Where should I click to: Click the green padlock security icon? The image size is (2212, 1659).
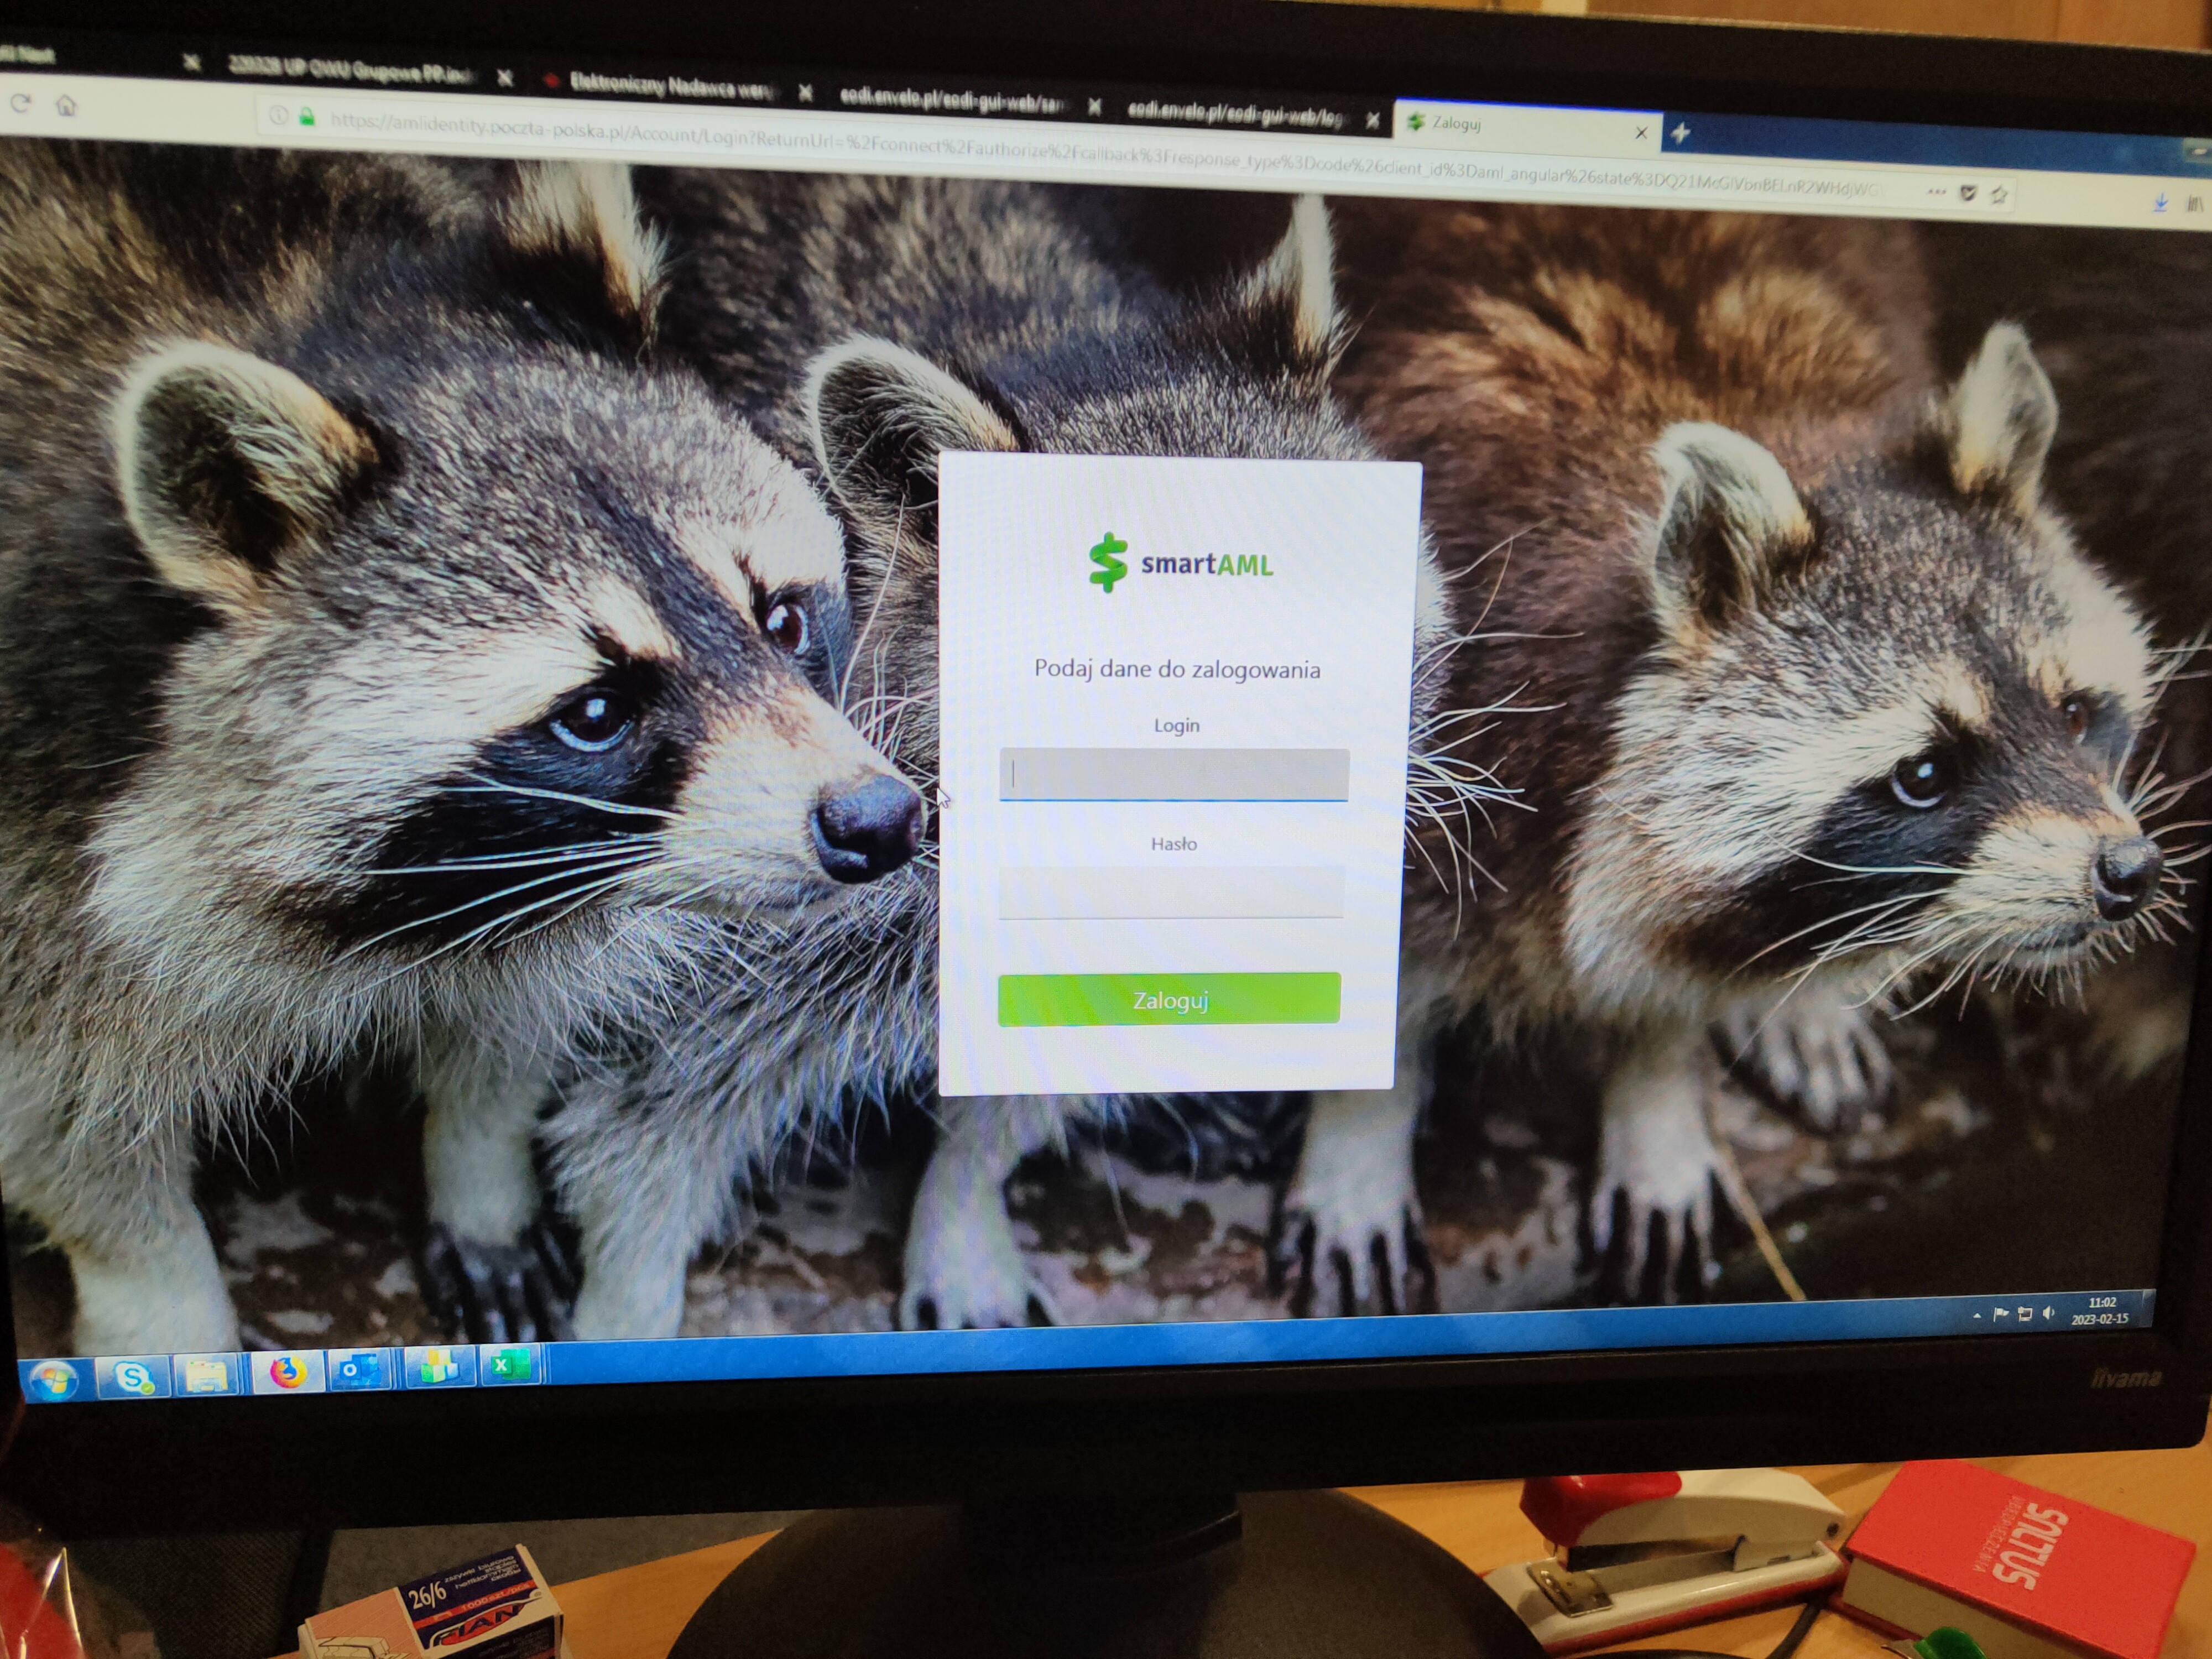pos(307,118)
